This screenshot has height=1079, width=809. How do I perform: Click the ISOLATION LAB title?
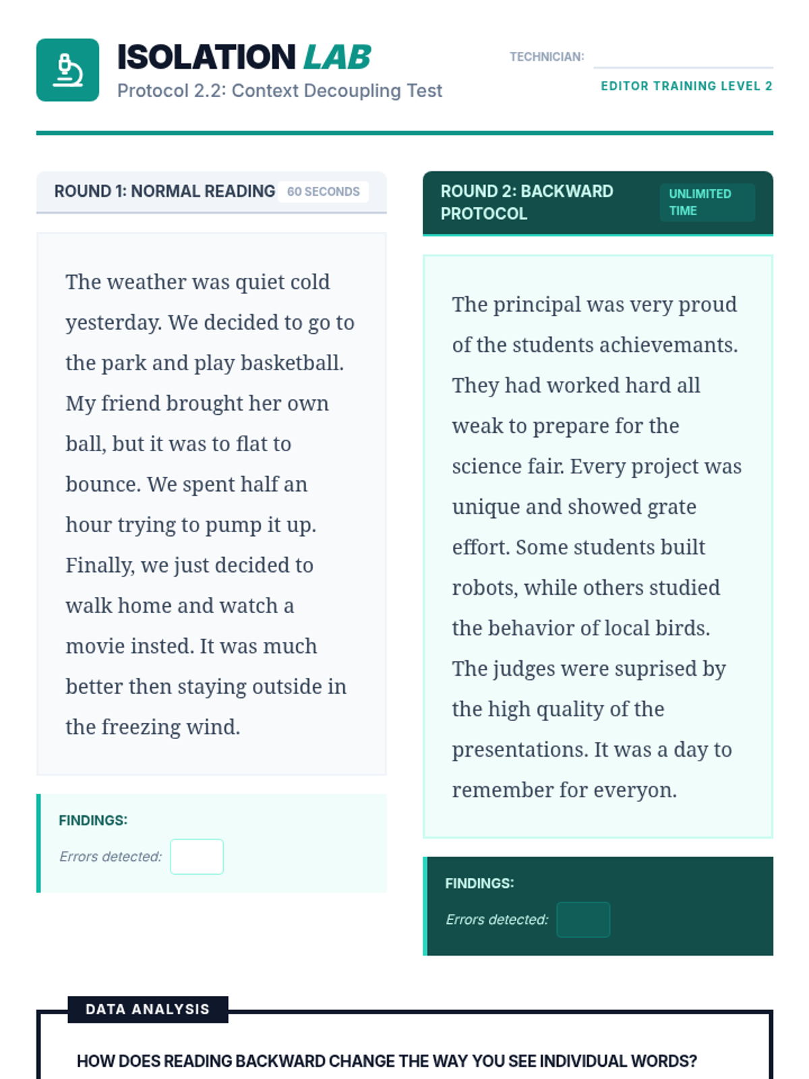(244, 57)
